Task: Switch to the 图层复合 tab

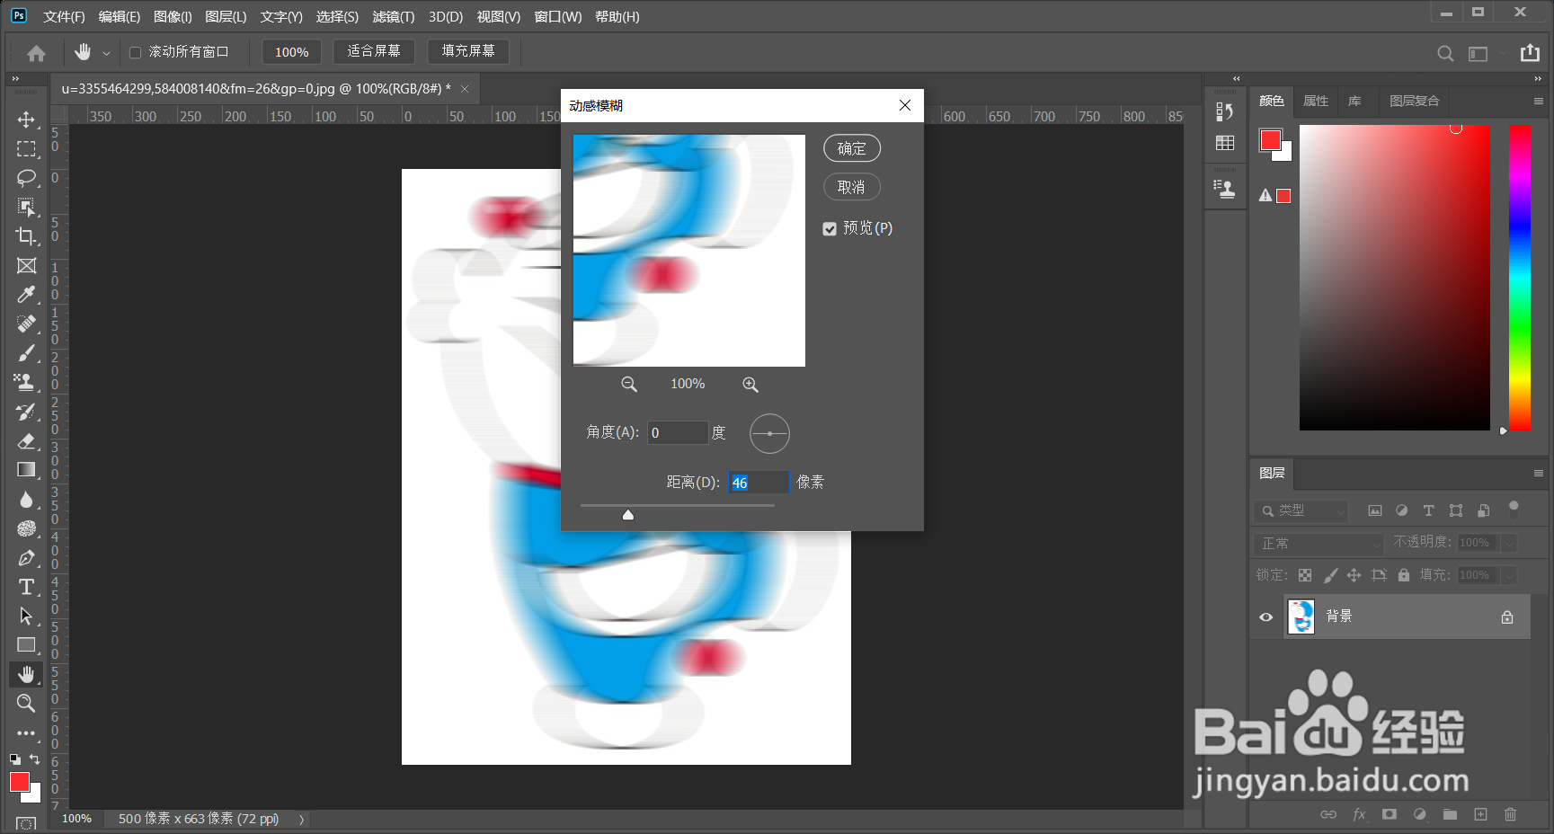Action: [x=1414, y=101]
